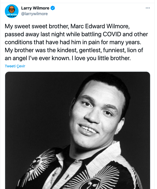Open the @larrywilmore handle link

[x=34, y=14]
